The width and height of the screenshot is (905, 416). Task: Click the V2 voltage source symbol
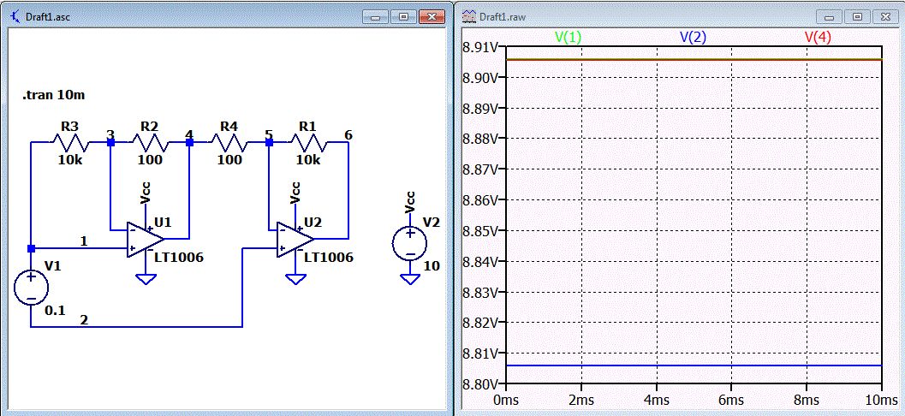coord(410,243)
